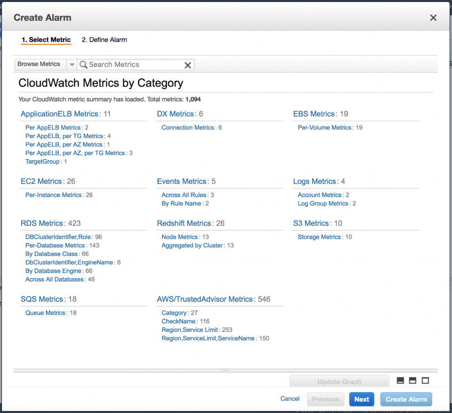Open Across All Databases link
This screenshot has height=413, width=452.
[x=54, y=279]
